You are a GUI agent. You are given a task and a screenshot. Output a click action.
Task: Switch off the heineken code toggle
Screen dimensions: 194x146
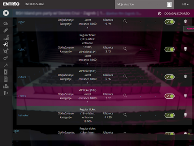pyautogui.click(x=170, y=115)
